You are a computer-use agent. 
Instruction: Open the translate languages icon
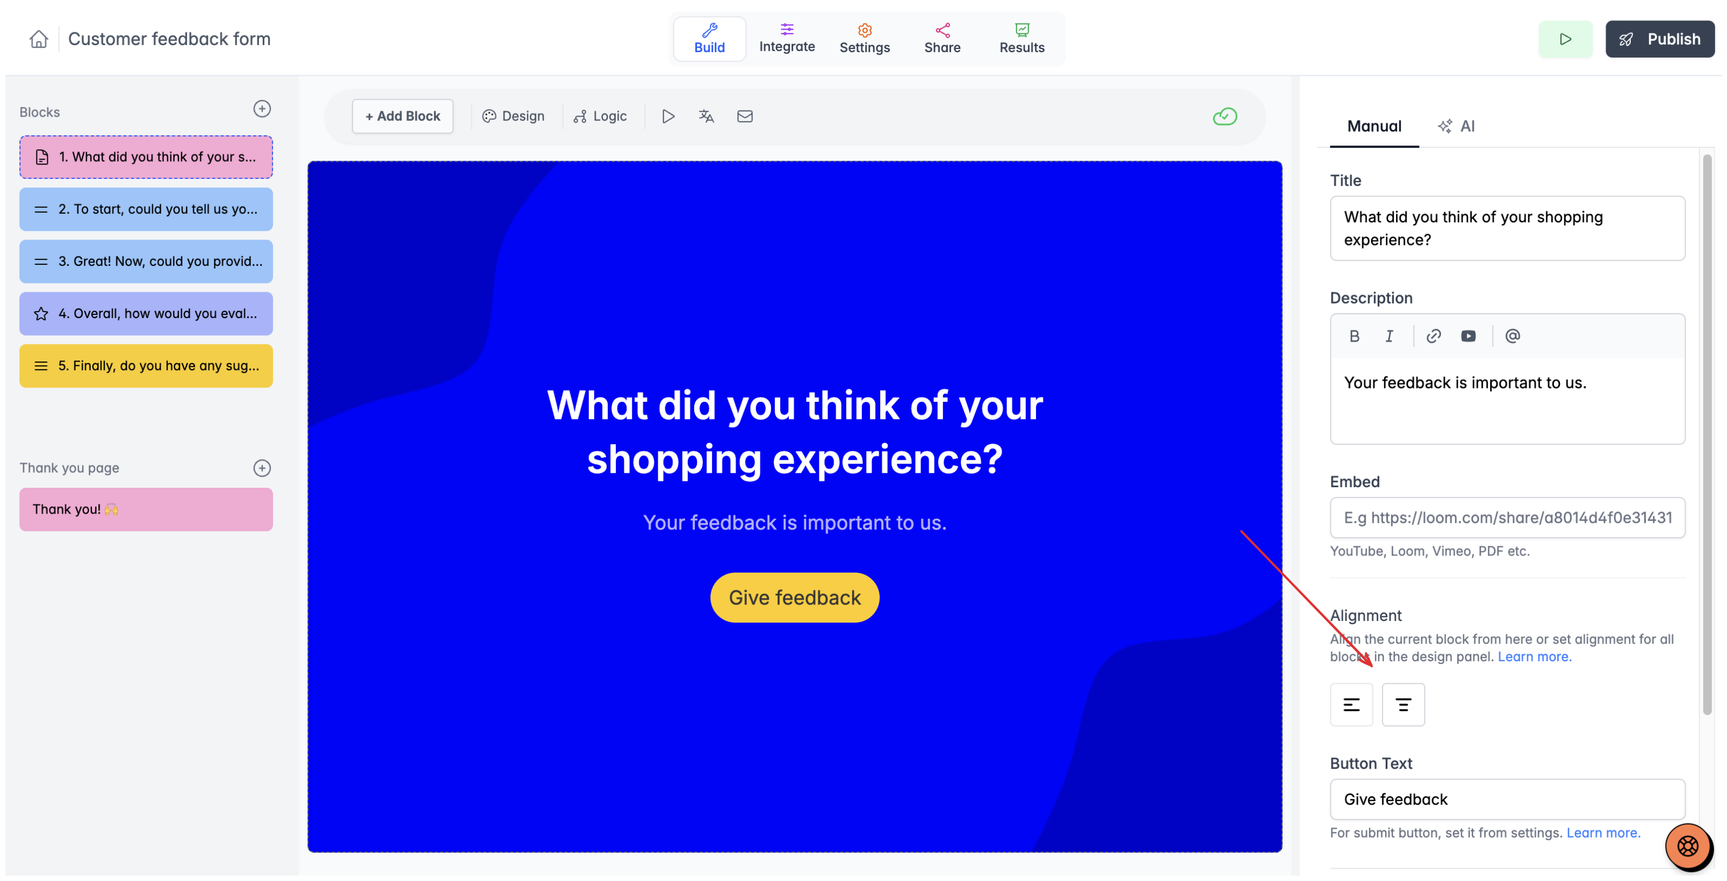[706, 116]
